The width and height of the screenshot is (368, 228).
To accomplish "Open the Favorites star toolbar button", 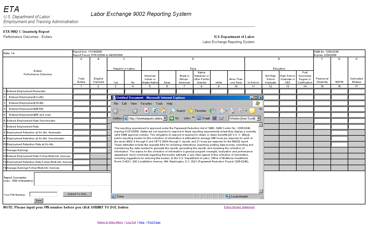I will (x=197, y=111).
